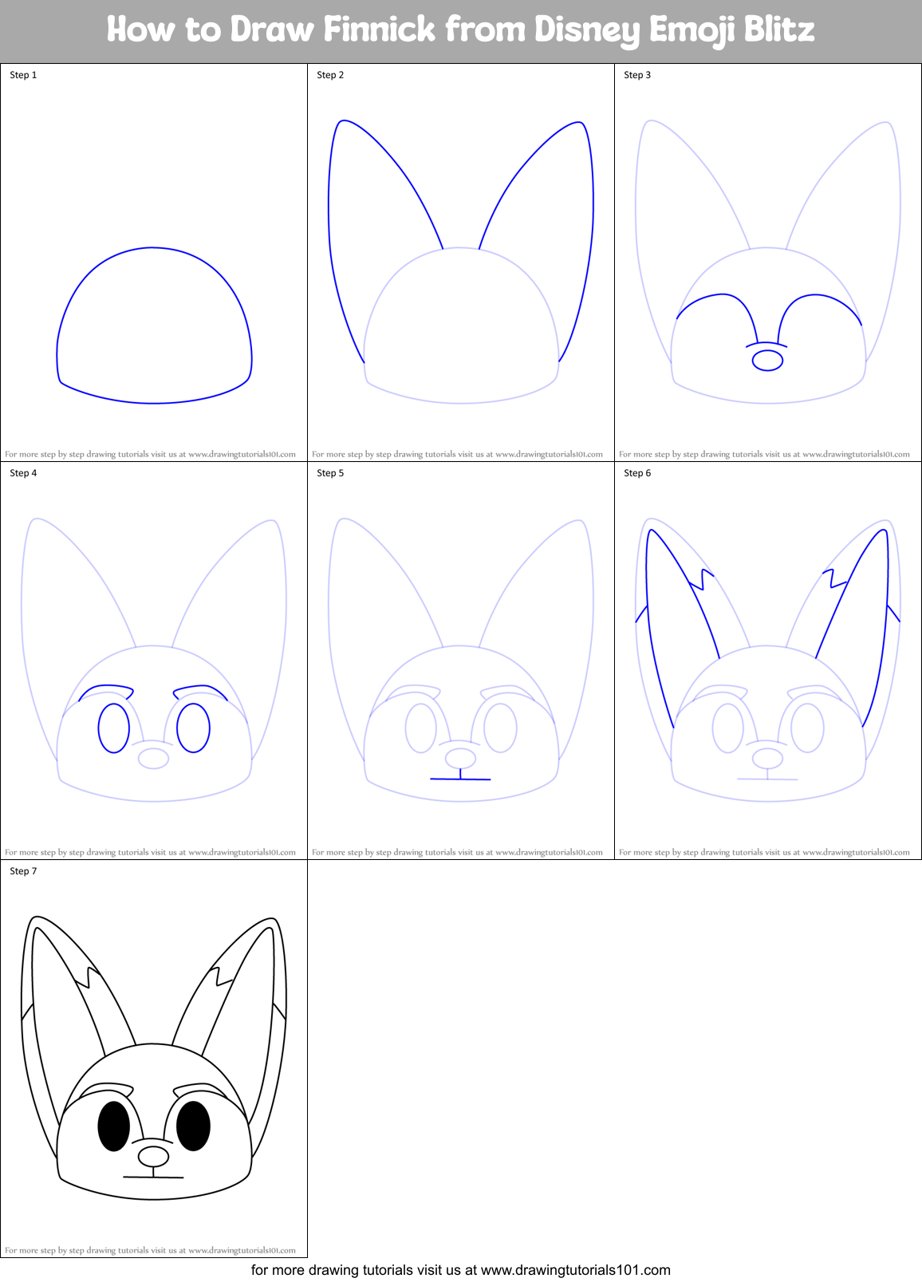The height and width of the screenshot is (1282, 922).
Task: Click the 'Step 3' label
Action: [x=637, y=75]
